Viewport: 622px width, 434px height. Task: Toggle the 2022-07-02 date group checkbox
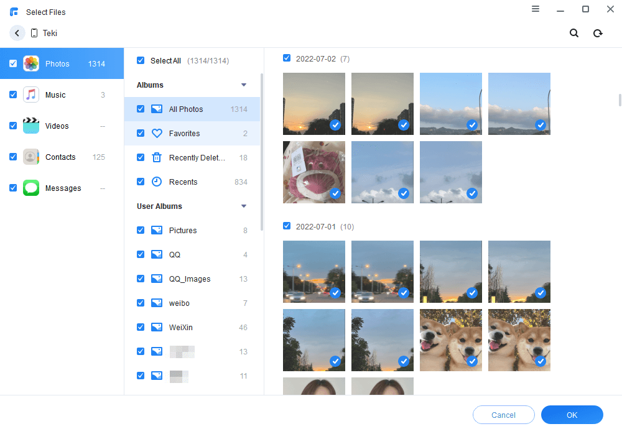click(x=287, y=58)
